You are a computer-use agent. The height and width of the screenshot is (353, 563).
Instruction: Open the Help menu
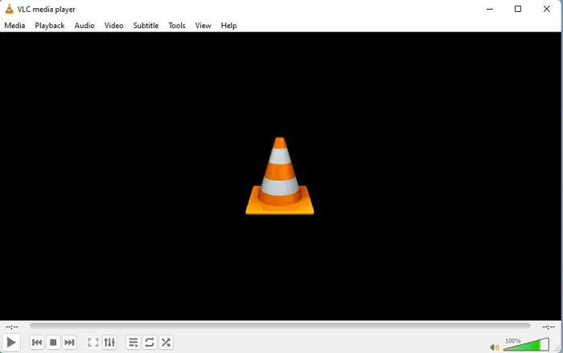(228, 26)
